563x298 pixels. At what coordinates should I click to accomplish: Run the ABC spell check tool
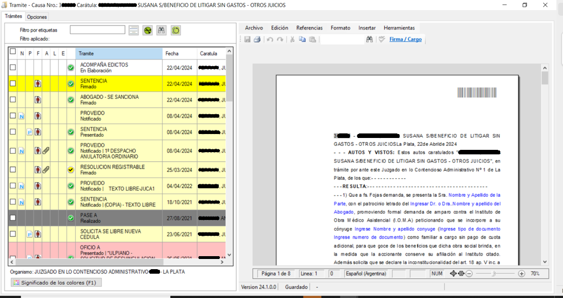coord(382,40)
